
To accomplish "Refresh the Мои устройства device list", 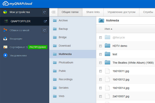I will pyautogui.click(x=44, y=12).
